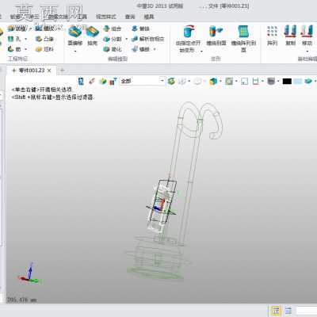
Task: Click the 缠绕到面 (Wrap to Face) tool
Action: pos(216,36)
